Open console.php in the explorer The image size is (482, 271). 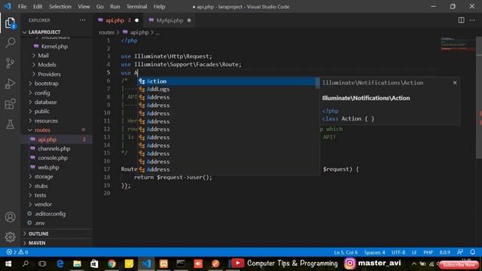53,158
